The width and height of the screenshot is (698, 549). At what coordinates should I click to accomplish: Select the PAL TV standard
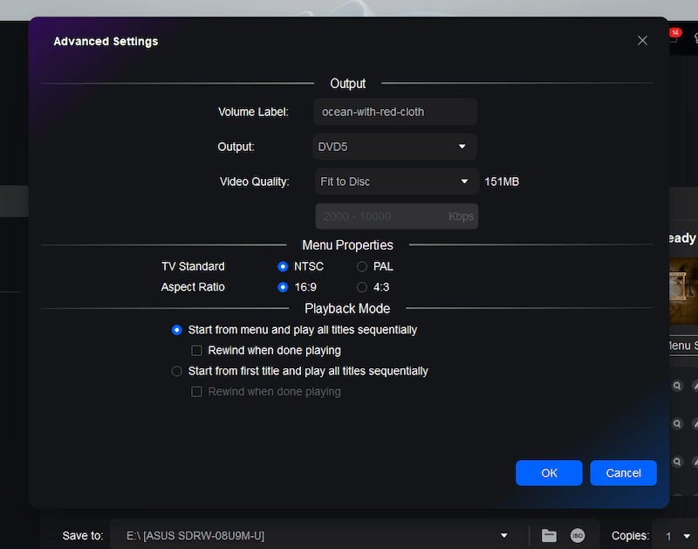362,266
